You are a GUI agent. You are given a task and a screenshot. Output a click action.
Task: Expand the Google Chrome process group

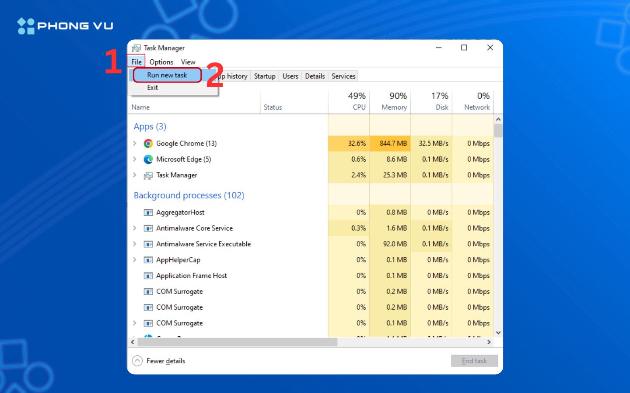tap(135, 143)
